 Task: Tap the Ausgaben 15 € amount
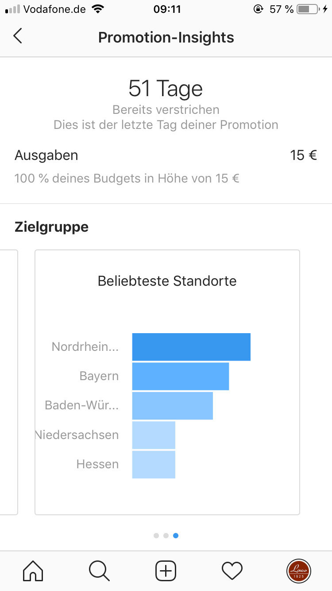(x=304, y=156)
